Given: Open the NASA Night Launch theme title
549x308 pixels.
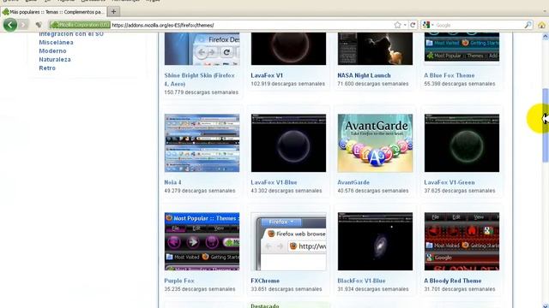Looking at the screenshot, I should click(364, 75).
